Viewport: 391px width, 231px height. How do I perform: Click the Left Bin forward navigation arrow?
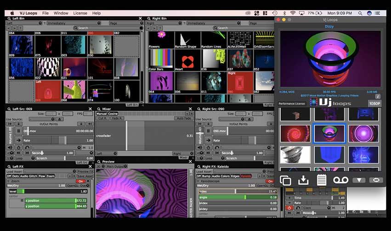(14, 28)
